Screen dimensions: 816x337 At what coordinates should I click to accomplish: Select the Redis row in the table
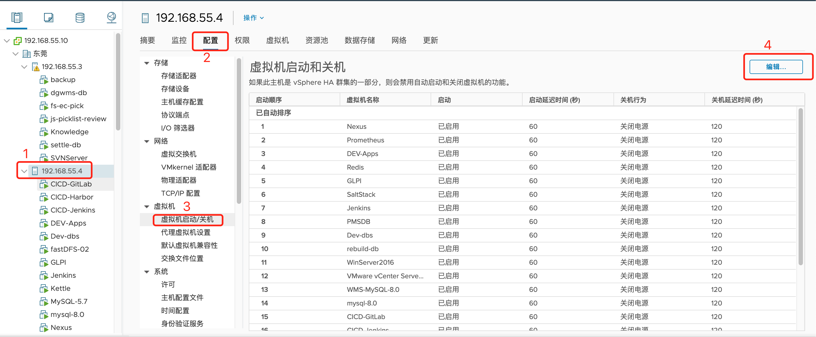click(523, 167)
